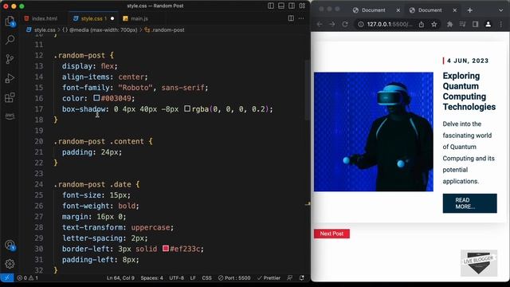This screenshot has height=287, width=510.
Task: Open the Extensions view
Action: pyautogui.click(x=10, y=97)
